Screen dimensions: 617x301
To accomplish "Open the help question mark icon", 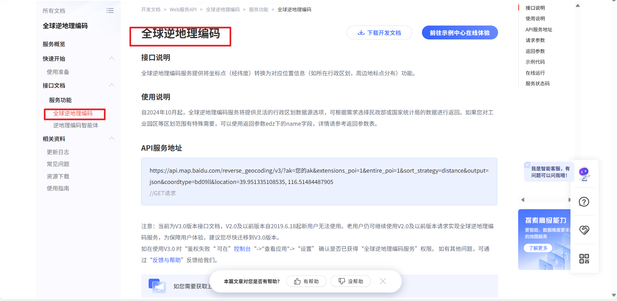I will 584,202.
